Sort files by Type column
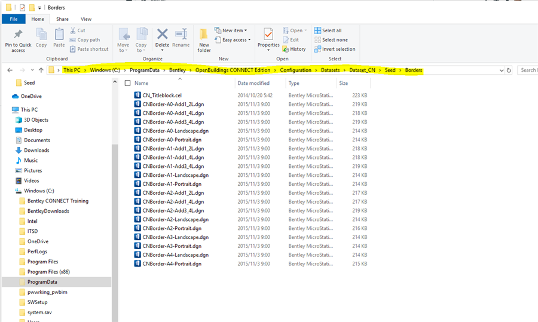 point(294,83)
